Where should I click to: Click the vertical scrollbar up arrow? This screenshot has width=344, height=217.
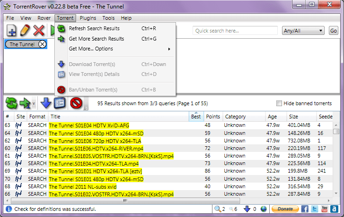click(336, 125)
